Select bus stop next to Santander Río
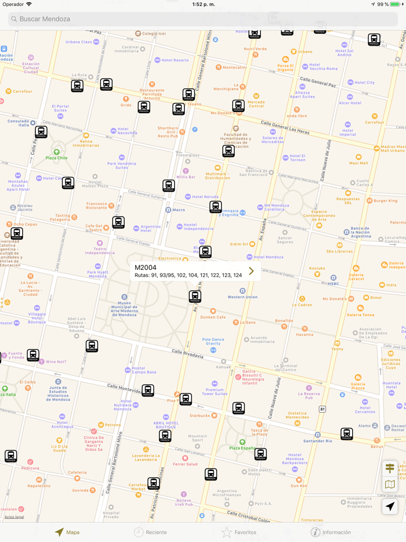 [x=346, y=433]
